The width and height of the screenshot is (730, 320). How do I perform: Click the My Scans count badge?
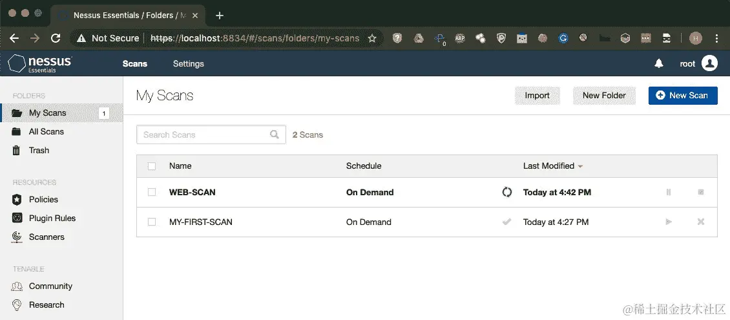coord(104,113)
